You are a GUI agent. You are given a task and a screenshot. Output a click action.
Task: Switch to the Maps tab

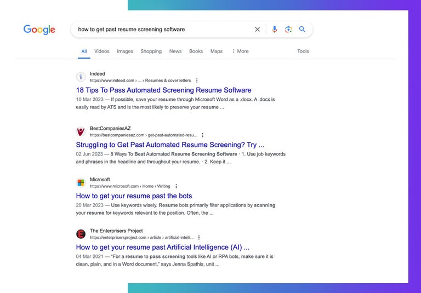[217, 51]
